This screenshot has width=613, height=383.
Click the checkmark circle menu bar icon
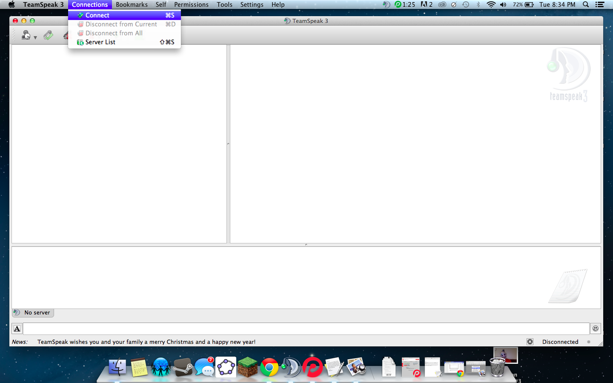tap(454, 5)
